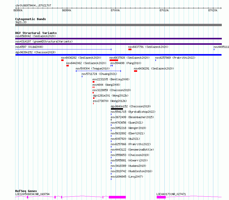Click the thick blue bar for dgv9639n152
Screen dimensions: 229x200
click(x=118, y=55)
